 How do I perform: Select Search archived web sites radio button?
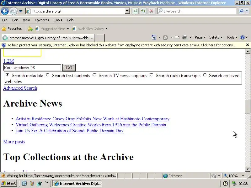[x=205, y=75]
